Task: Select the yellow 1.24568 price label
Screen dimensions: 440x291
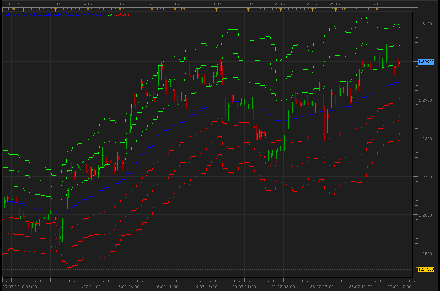Action: 426,269
